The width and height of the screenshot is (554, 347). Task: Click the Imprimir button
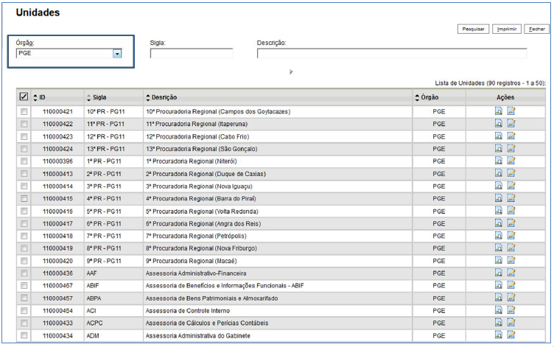click(506, 29)
